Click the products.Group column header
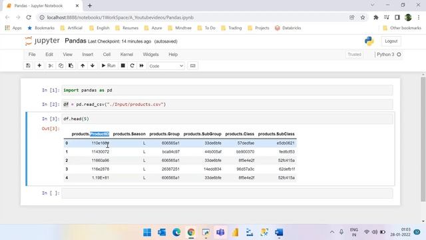The width and height of the screenshot is (426, 240). click(x=164, y=134)
